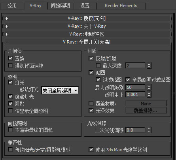Enable 仅显示全局照明 checkbox
Image resolution: width=176 pixels, height=160 pixels.
pyautogui.click(x=10, y=111)
